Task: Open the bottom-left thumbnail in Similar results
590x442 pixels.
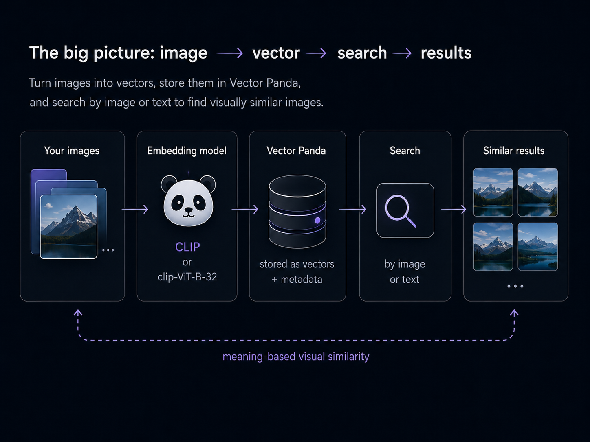Action: pos(493,247)
